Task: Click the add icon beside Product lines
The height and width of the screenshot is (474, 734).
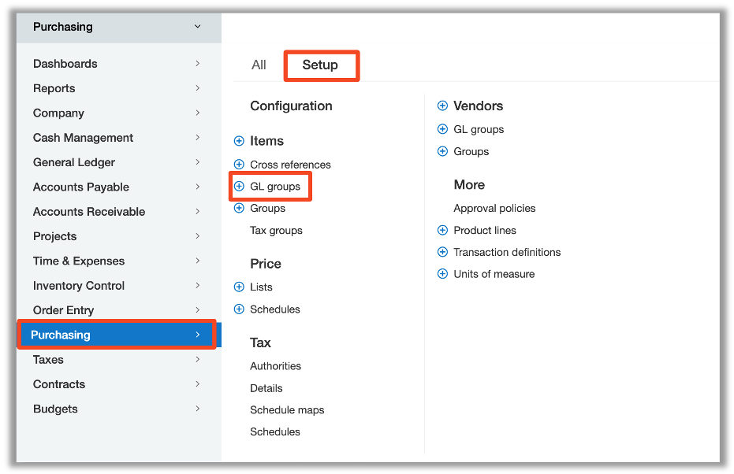Action: coord(442,230)
